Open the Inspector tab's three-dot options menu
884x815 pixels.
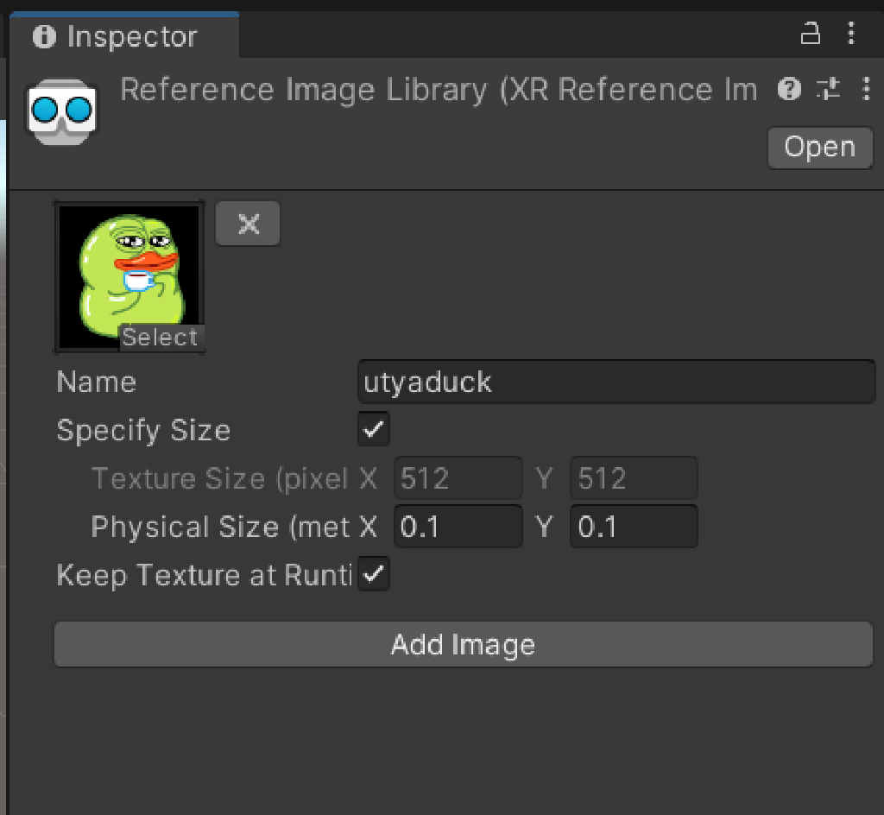[x=852, y=35]
